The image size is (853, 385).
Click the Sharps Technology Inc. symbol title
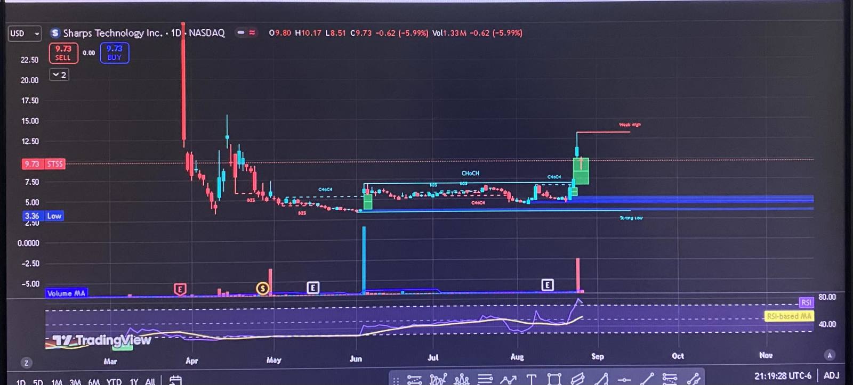pos(112,33)
